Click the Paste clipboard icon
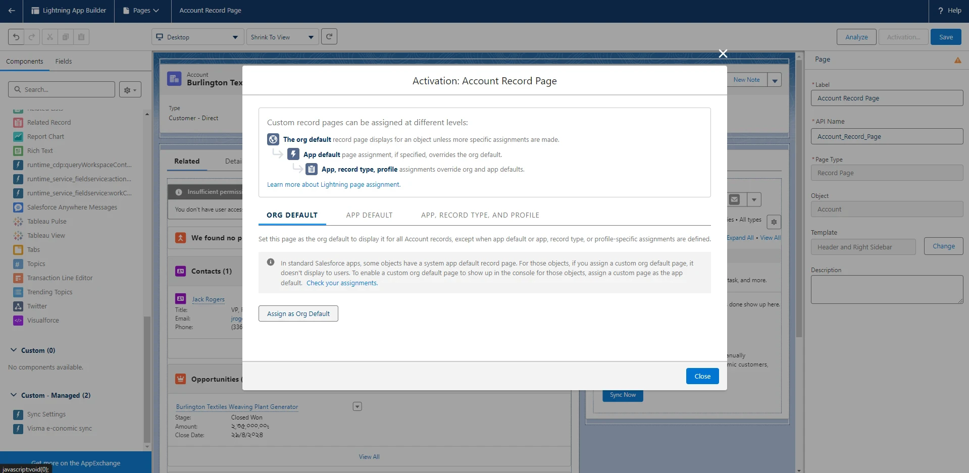The width and height of the screenshot is (969, 473). (81, 37)
